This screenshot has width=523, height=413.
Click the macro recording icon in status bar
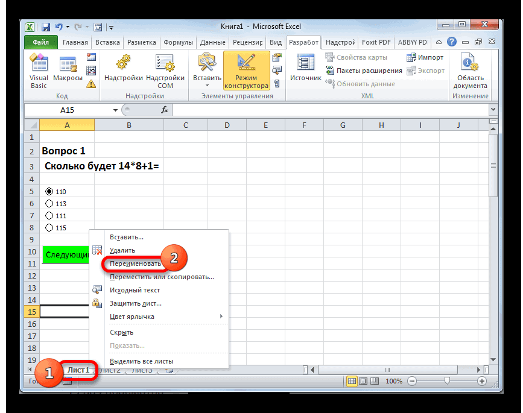point(68,382)
